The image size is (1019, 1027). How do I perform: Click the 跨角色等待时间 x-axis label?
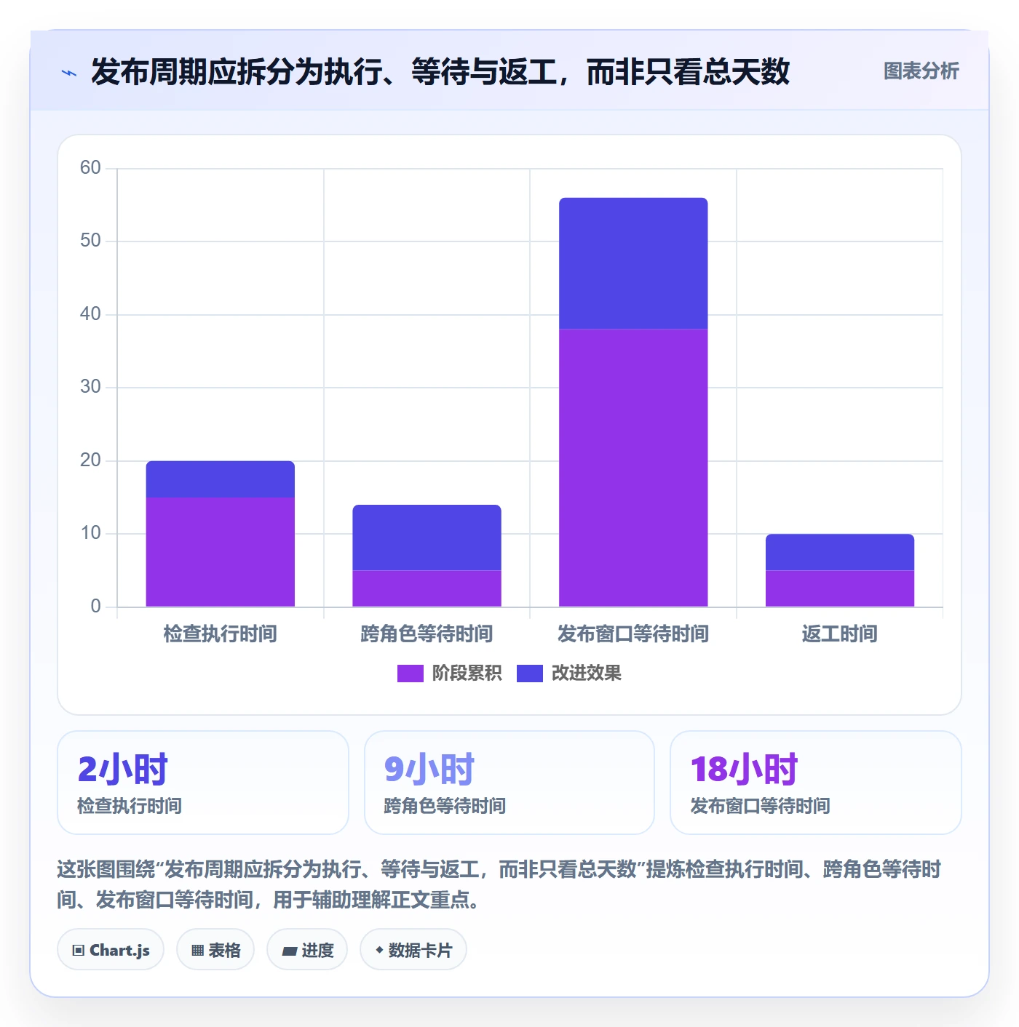427,634
